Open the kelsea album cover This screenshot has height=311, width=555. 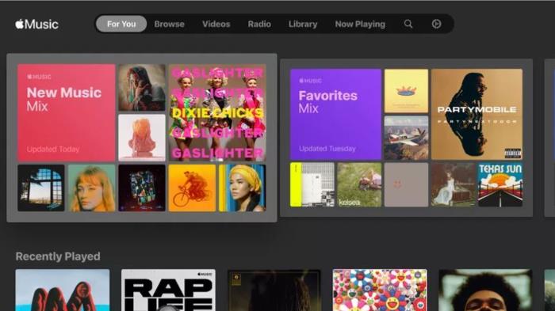[359, 184]
